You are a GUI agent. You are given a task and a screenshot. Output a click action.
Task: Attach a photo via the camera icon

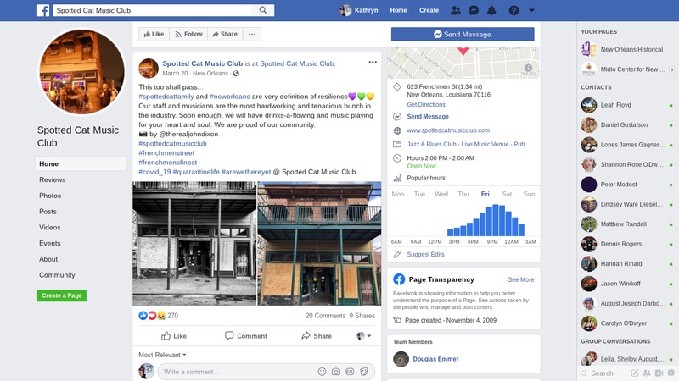pos(335,372)
